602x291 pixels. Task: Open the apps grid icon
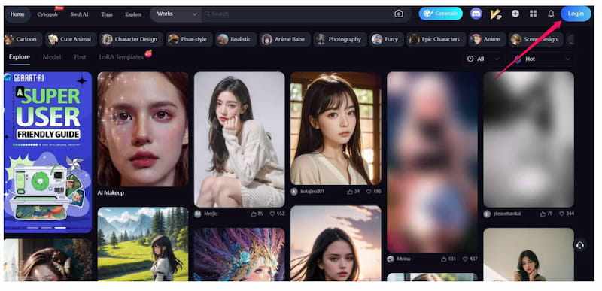[x=534, y=14]
